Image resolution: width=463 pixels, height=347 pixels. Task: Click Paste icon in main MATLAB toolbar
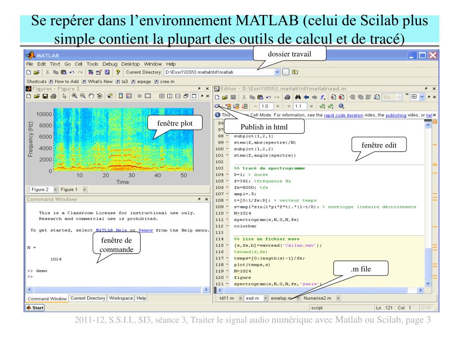[x=64, y=72]
